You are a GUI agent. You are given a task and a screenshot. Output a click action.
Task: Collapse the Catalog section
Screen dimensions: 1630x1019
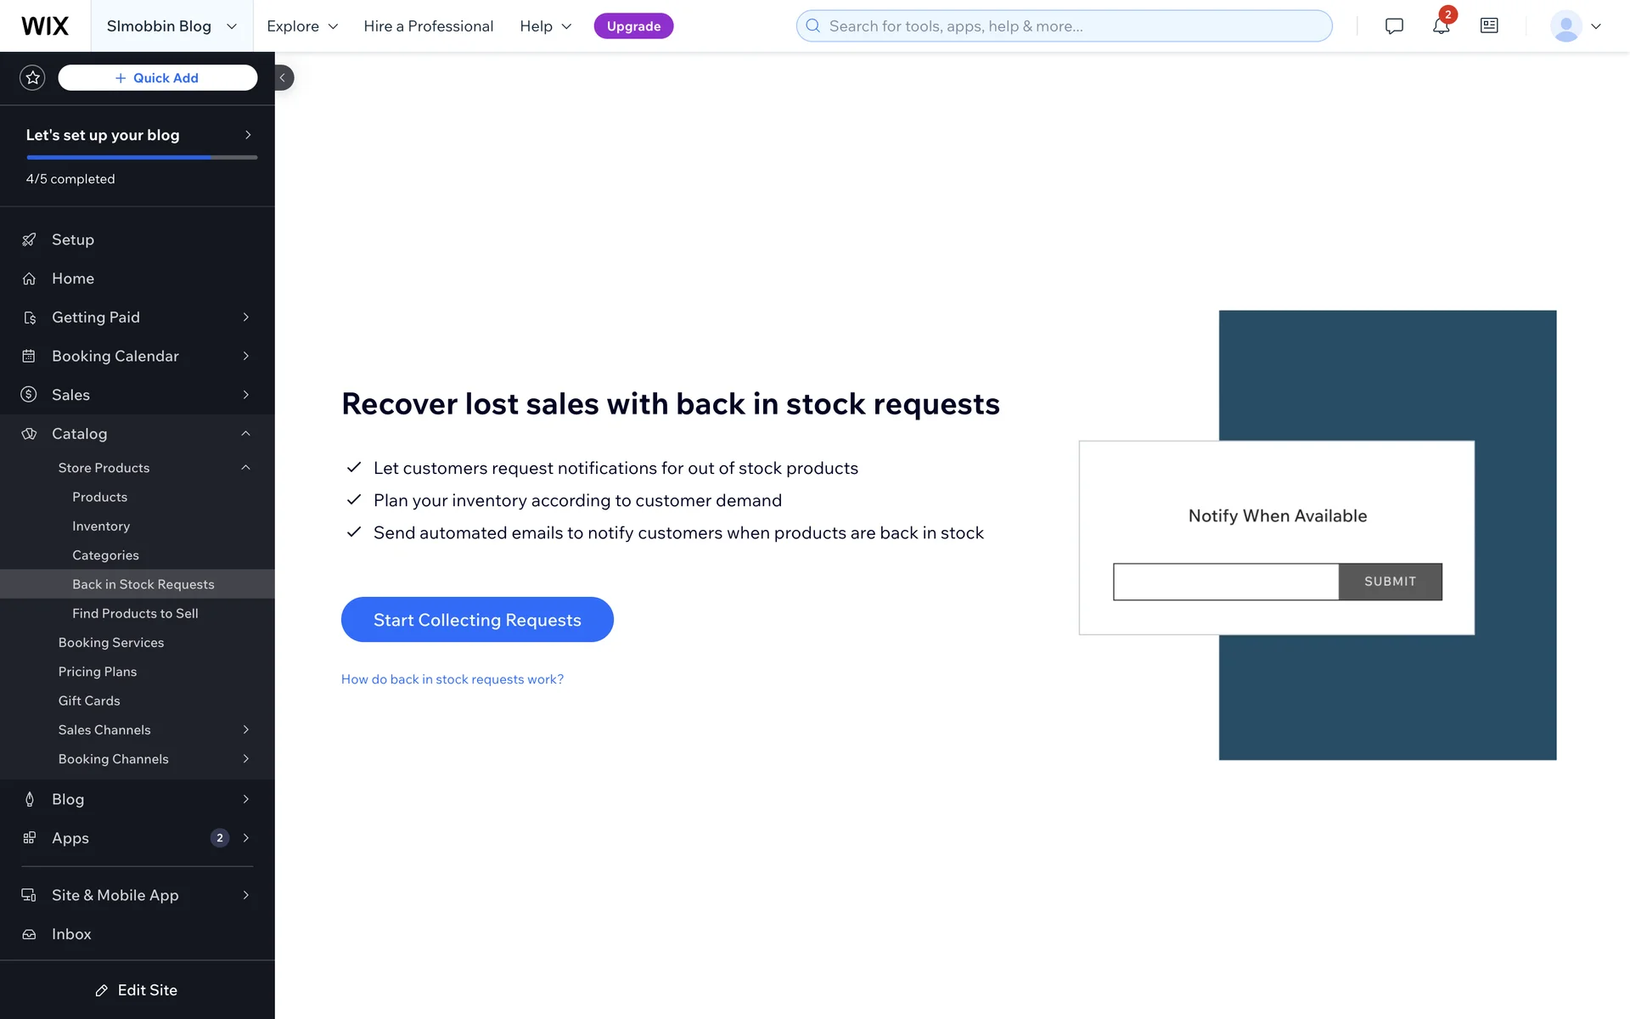pos(245,434)
